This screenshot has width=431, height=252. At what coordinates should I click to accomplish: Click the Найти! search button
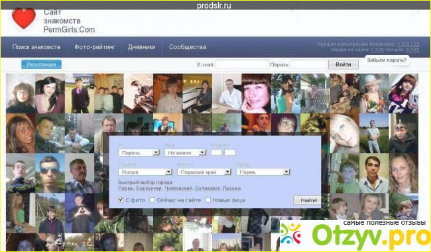307,200
